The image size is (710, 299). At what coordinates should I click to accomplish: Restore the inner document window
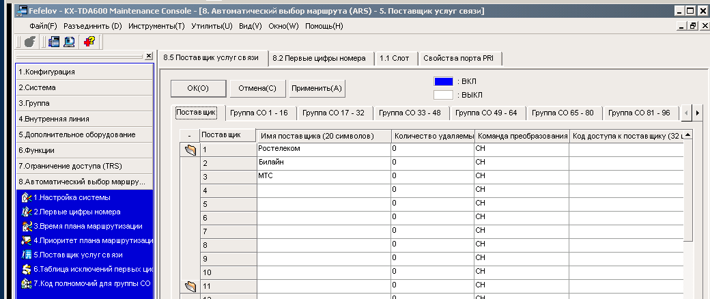(693, 26)
